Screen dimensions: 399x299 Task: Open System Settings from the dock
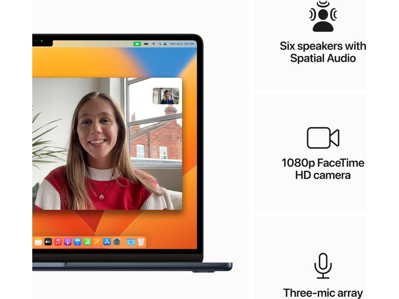(x=117, y=242)
